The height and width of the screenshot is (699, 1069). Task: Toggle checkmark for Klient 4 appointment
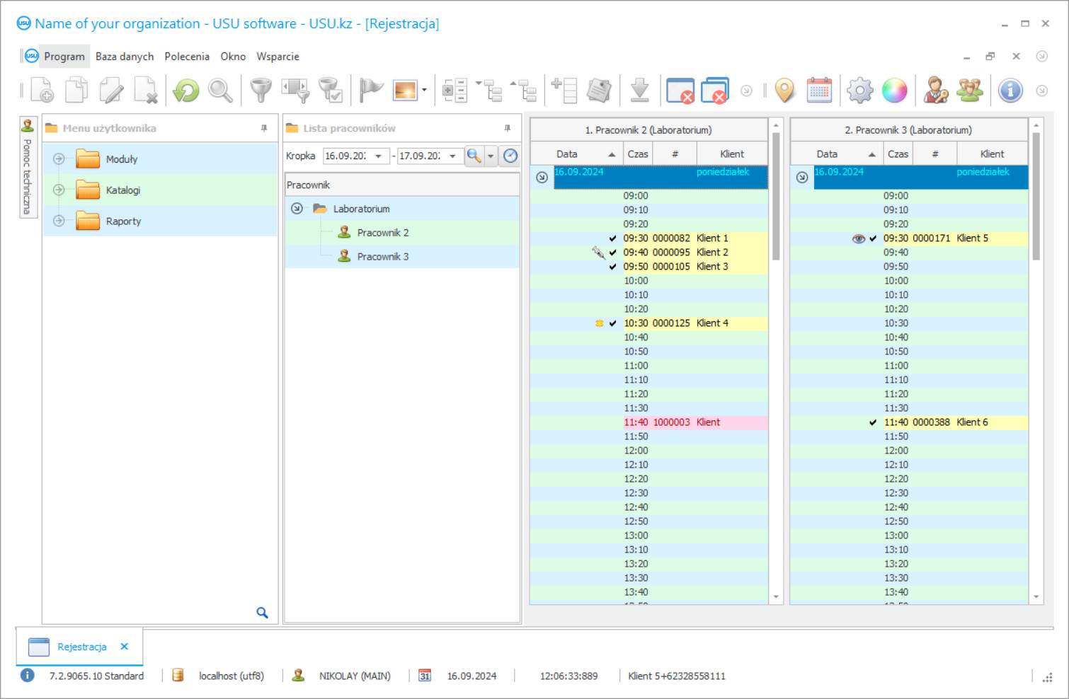pyautogui.click(x=613, y=323)
